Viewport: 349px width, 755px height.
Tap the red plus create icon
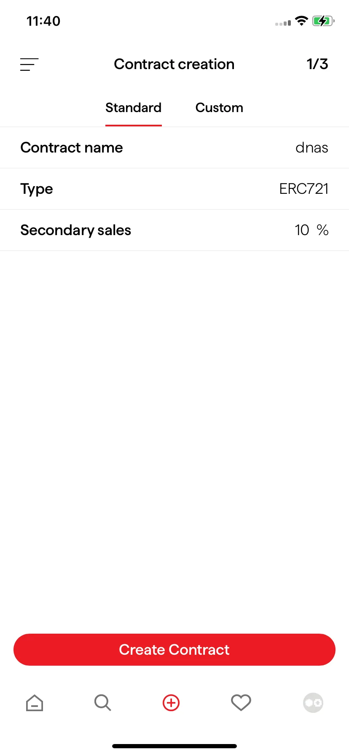point(171,703)
